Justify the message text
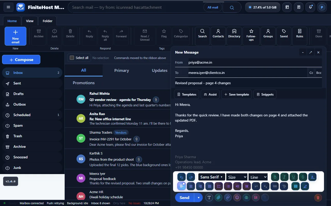This screenshot has width=331, height=206. [x=209, y=186]
